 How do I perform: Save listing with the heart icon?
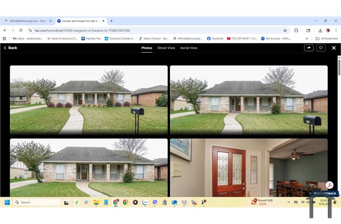click(x=321, y=48)
